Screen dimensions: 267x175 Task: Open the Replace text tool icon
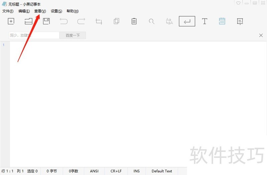[169, 21]
